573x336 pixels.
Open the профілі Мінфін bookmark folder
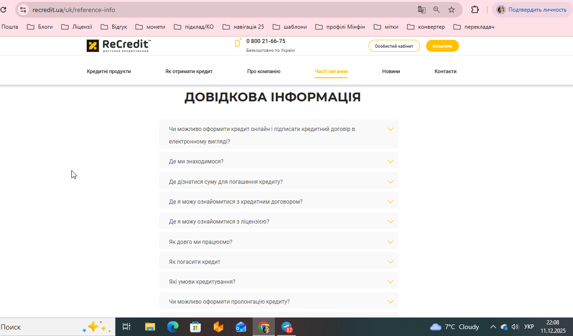coord(340,27)
